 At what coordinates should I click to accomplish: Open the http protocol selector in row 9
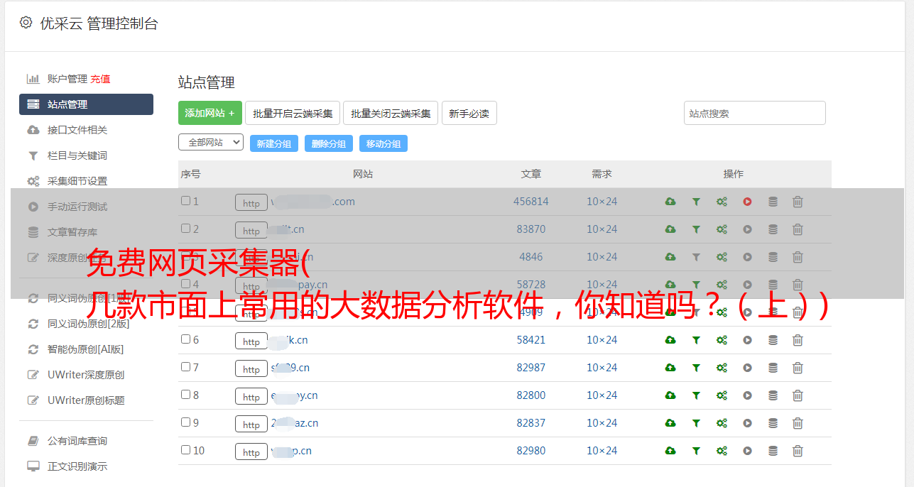point(251,425)
